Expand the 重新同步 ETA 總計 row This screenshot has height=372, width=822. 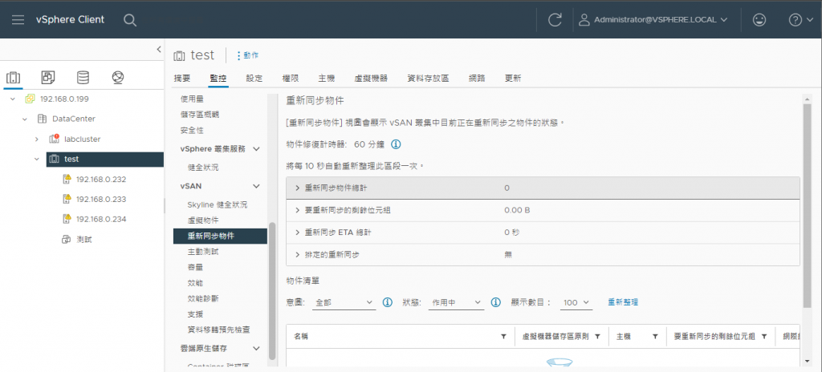coord(298,232)
